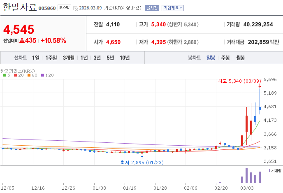This screenshot has height=193, width=283.
Task: Click the current price 4,545
Action: point(19,29)
